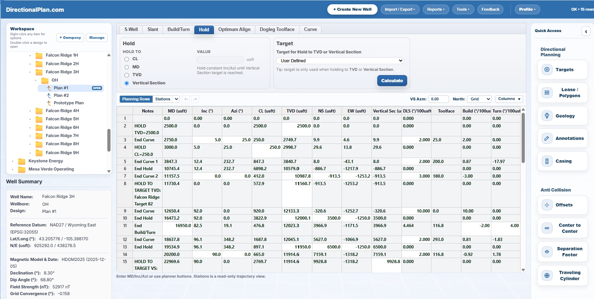The width and height of the screenshot is (594, 299).
Task: Click the planning table vertical scrollbar
Action: pos(523,138)
